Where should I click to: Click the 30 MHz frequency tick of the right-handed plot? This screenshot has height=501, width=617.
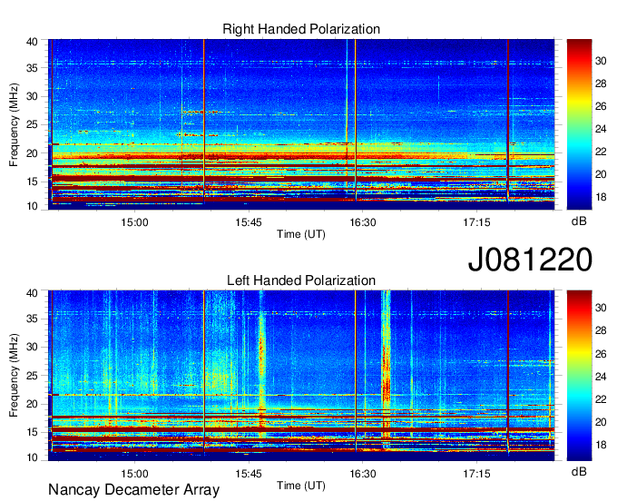point(32,96)
